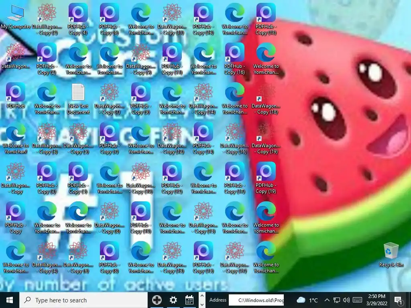
Task: Select the My Computer desktop icon
Action: (x=16, y=16)
